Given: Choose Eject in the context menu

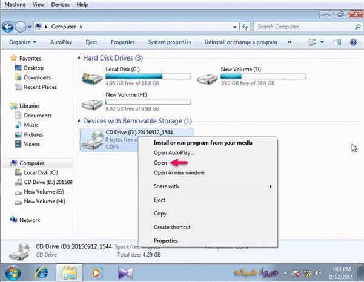Looking at the screenshot, I should click(159, 200).
